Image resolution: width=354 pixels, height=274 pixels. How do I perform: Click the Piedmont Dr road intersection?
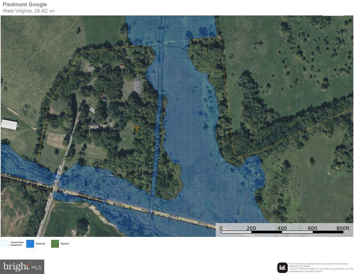54,188
